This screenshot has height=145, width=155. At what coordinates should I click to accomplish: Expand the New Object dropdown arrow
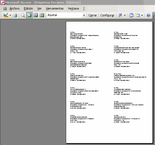[142, 15]
